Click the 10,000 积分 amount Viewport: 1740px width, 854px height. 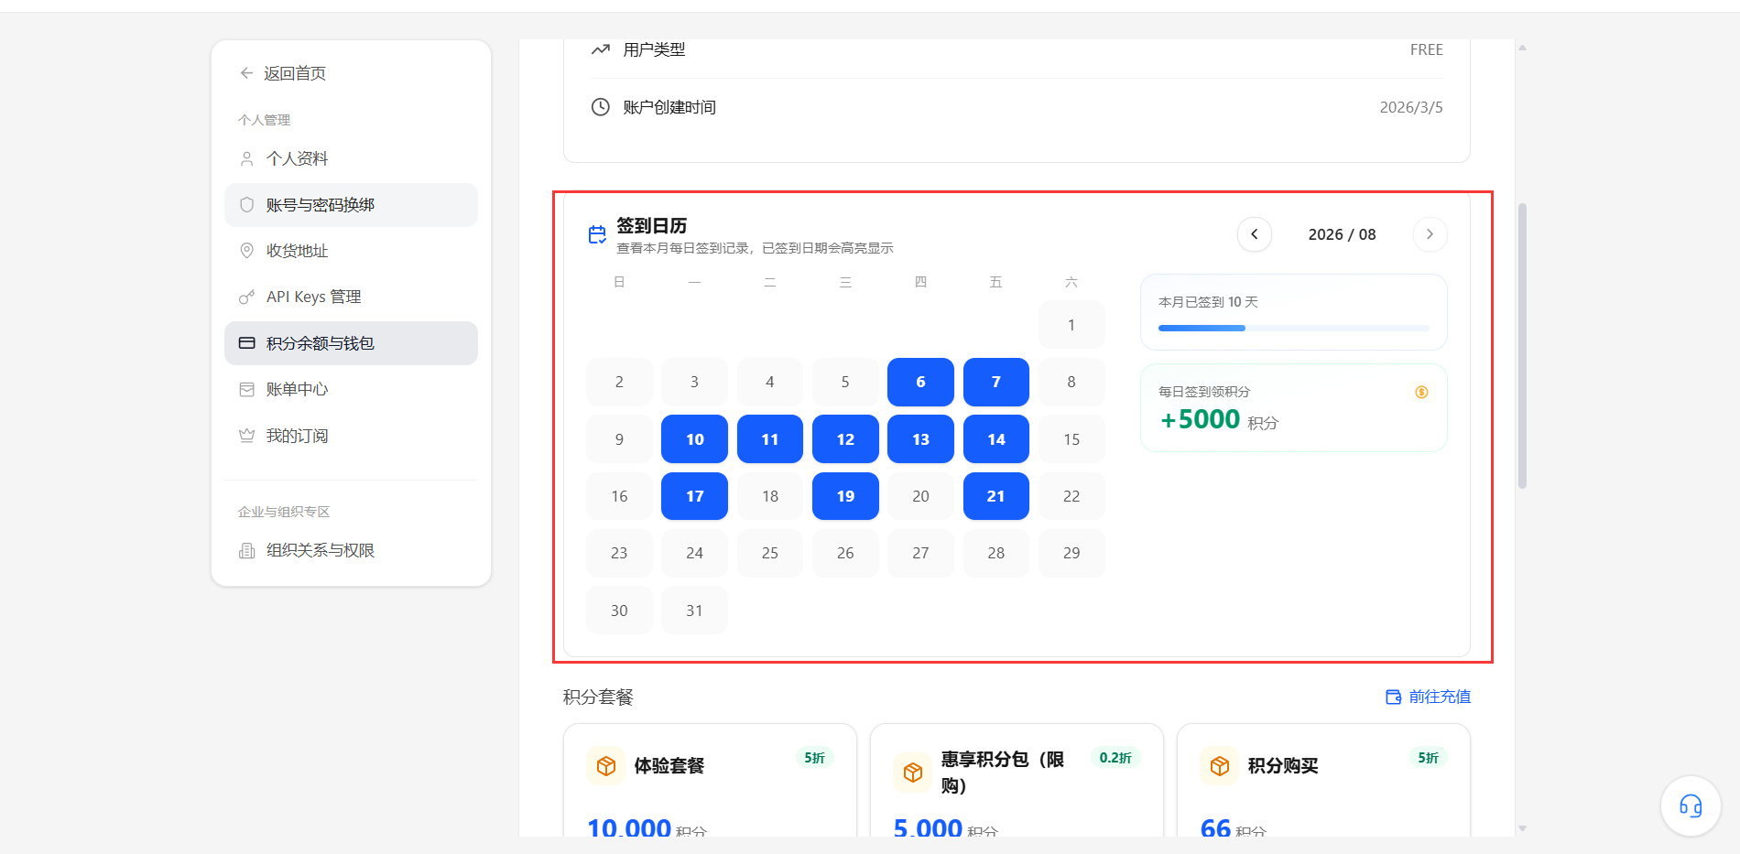pyautogui.click(x=647, y=827)
